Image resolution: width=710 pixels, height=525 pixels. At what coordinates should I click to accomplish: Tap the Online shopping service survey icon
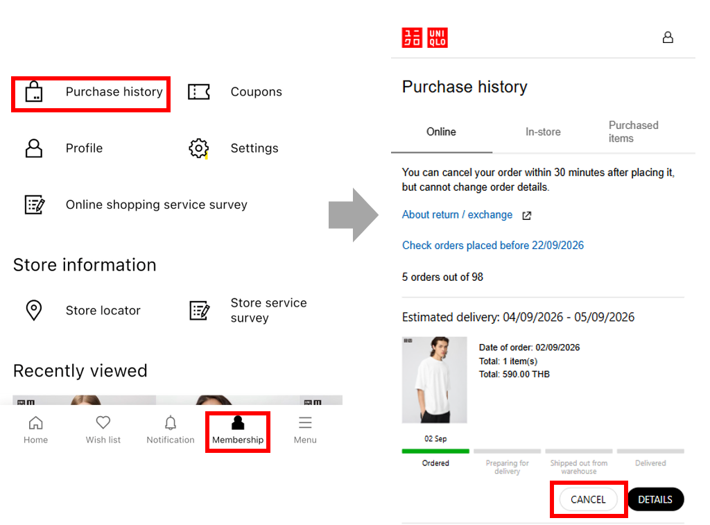[x=35, y=205]
